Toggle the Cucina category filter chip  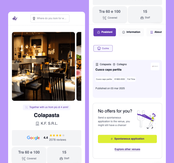[x=103, y=48]
